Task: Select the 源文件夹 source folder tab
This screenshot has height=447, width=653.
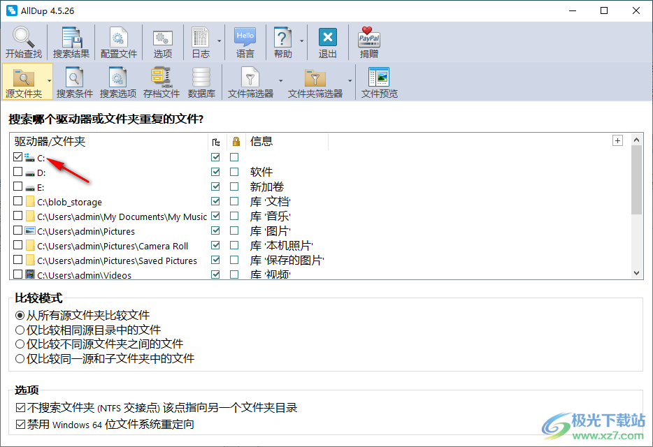Action: click(x=24, y=82)
